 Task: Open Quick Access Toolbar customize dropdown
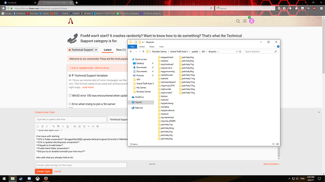point(143,42)
